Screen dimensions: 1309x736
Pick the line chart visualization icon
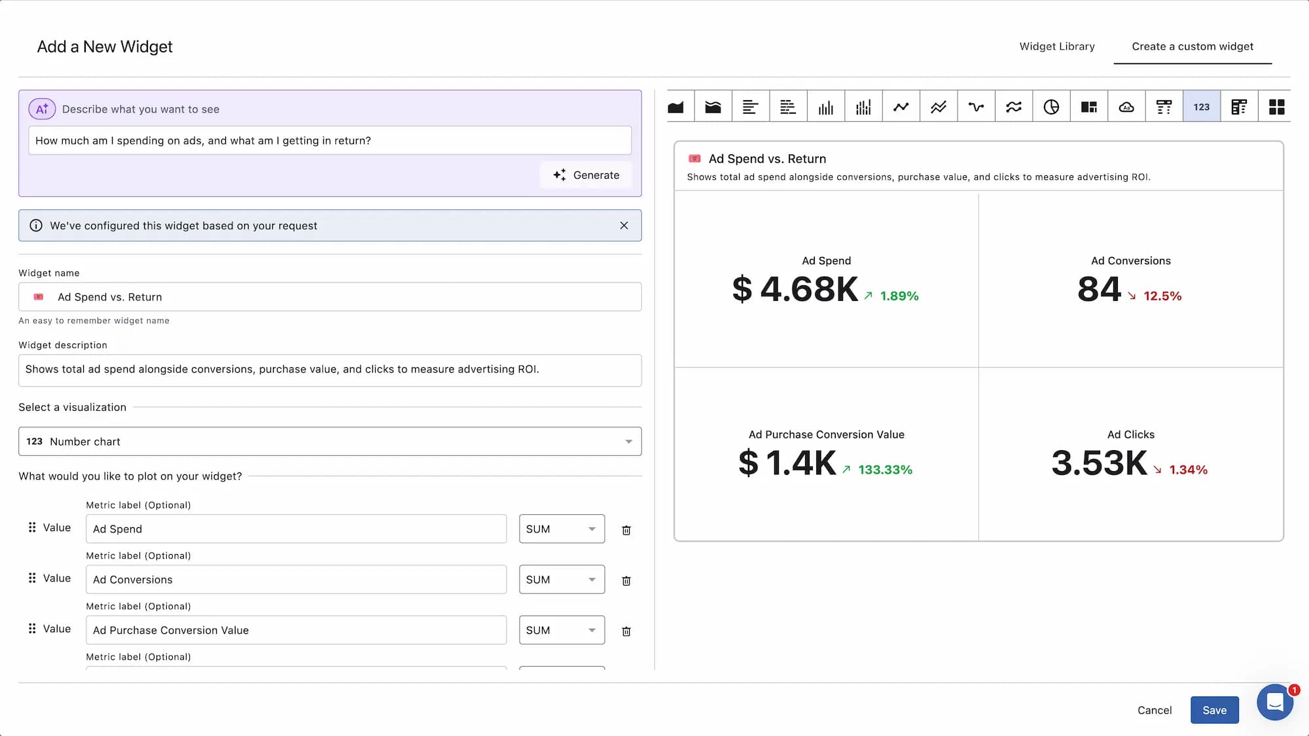(x=901, y=105)
